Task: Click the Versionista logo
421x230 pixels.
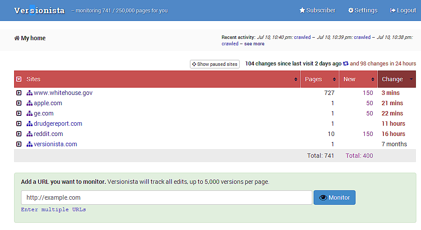Action: pyautogui.click(x=39, y=10)
